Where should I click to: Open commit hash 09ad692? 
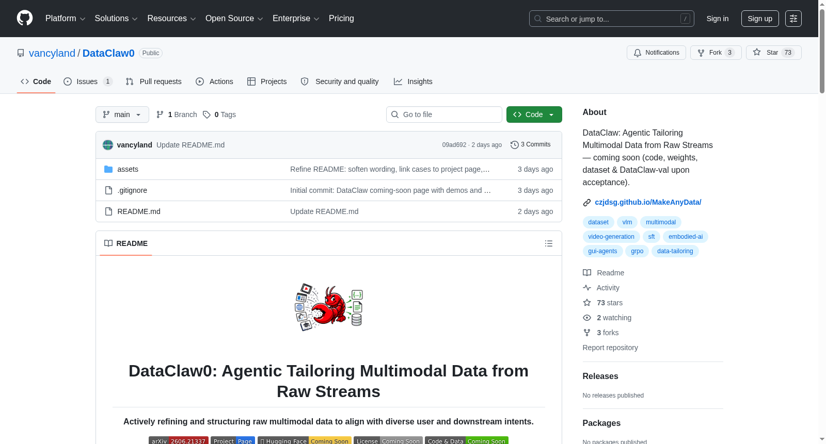tap(454, 145)
